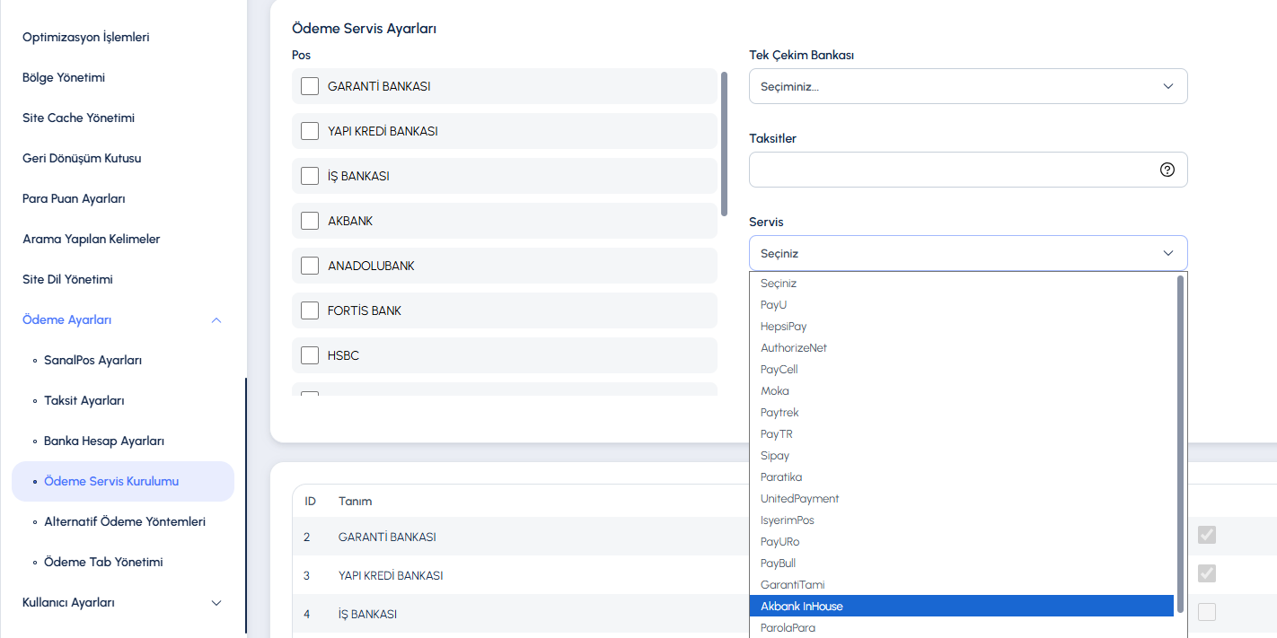
Task: Open Geri Dönüşüm Kutusu in the sidebar
Action: click(82, 158)
